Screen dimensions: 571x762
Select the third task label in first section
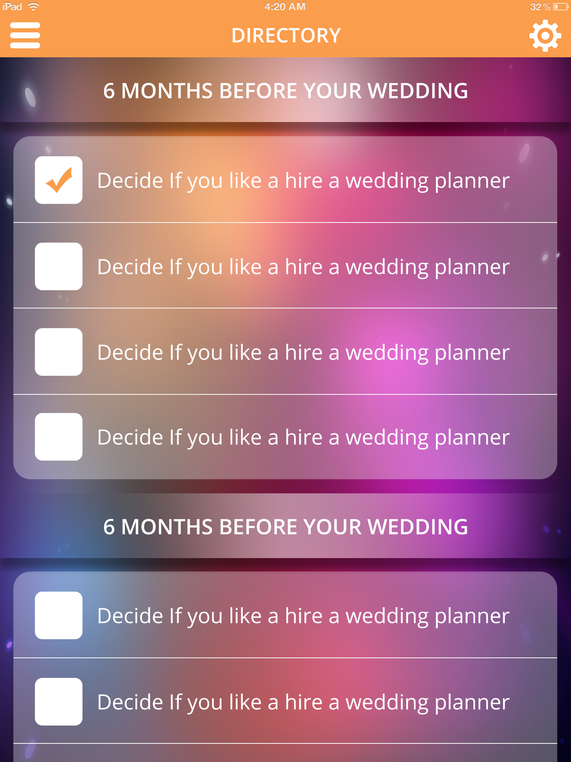303,353
